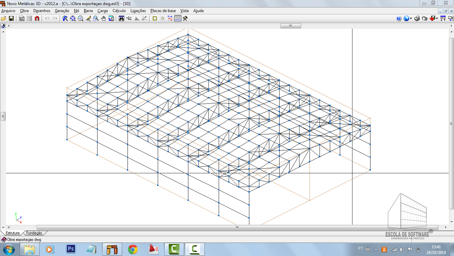Open the Placas de base menu
Screen dimensions: 454x256
click(x=163, y=11)
